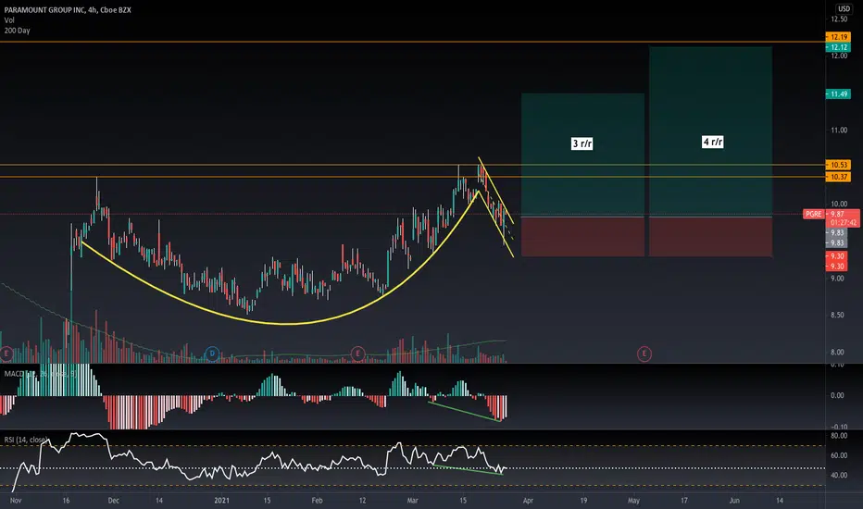Select the yellow cup curve drawing
Viewport: 863px width, 509px height.
coord(286,324)
